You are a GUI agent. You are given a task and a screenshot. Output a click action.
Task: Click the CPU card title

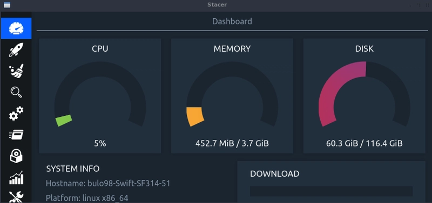100,48
